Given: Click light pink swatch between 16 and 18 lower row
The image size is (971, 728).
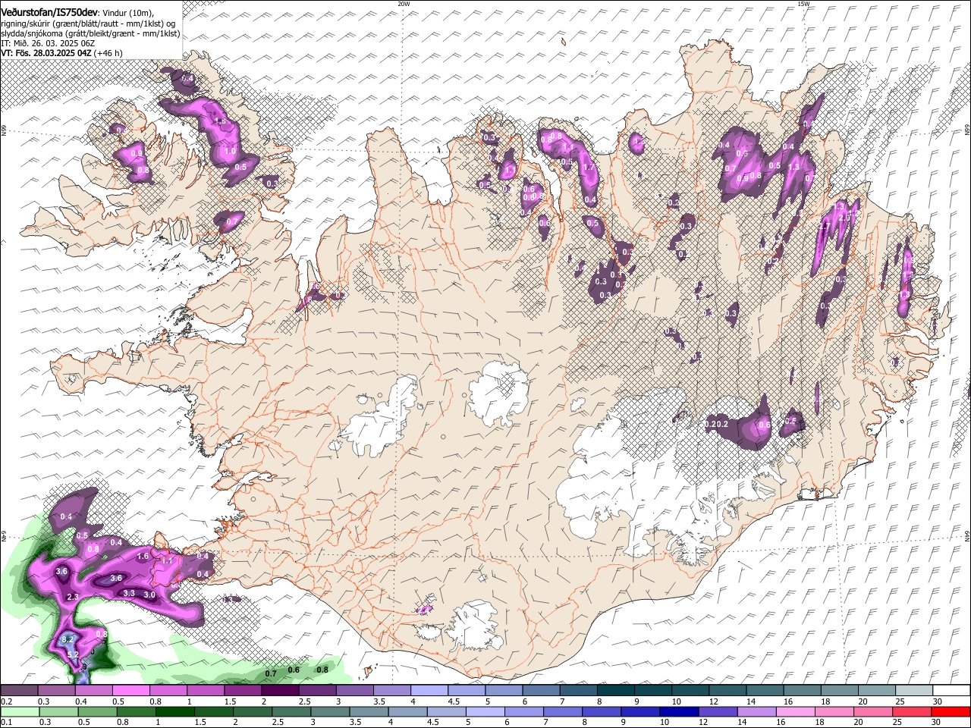Looking at the screenshot, I should point(796,712).
